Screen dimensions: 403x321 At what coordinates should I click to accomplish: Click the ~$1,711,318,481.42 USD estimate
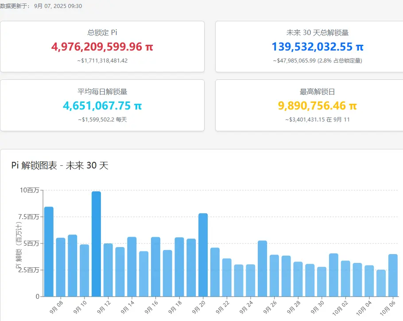point(102,61)
